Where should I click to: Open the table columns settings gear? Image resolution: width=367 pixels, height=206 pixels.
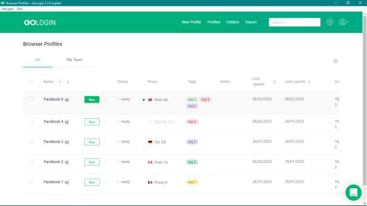click(336, 61)
